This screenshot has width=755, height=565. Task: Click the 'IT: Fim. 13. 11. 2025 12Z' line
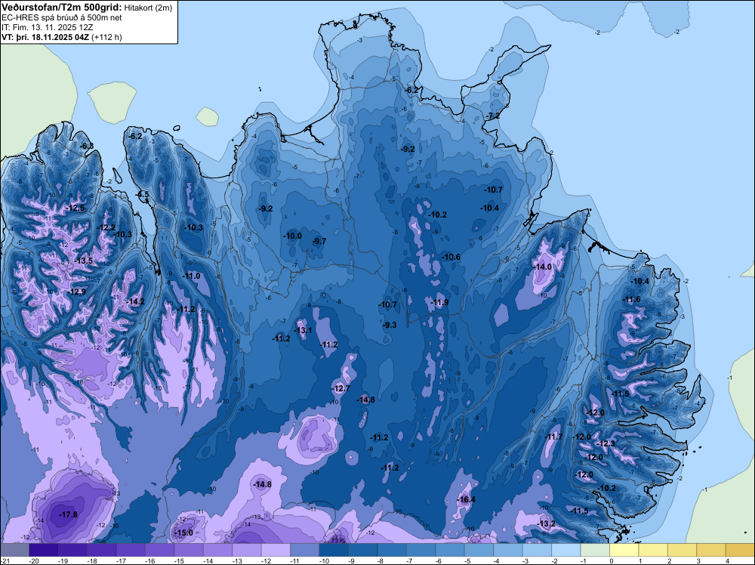(47, 27)
